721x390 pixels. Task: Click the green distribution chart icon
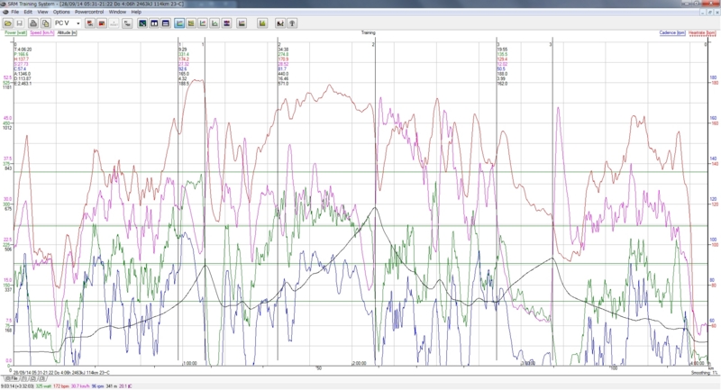[x=214, y=23]
